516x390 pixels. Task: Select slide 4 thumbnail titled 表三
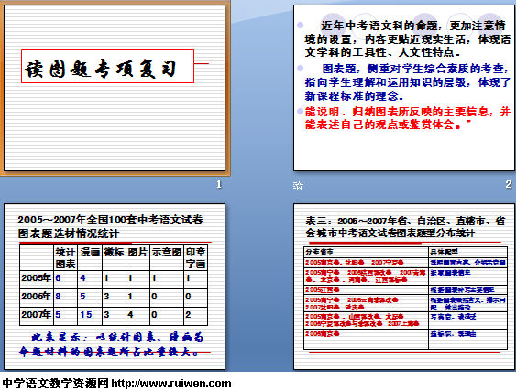tap(404, 287)
